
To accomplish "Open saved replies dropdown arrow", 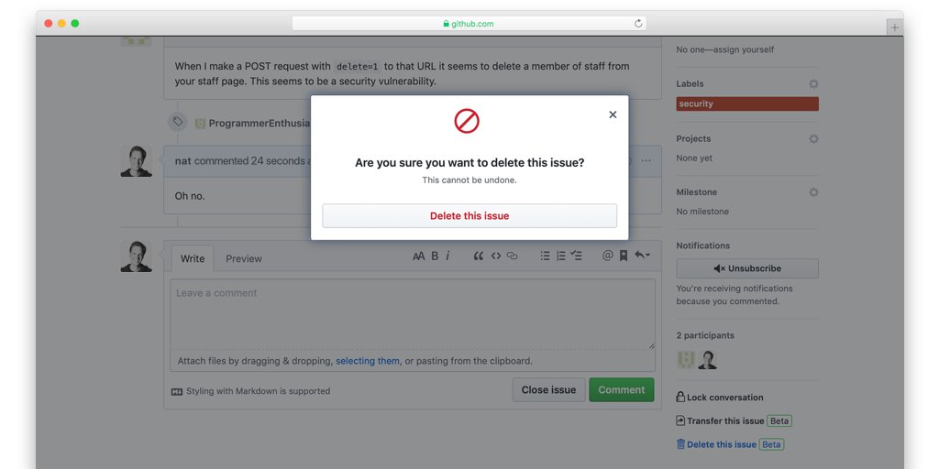I will (x=643, y=256).
